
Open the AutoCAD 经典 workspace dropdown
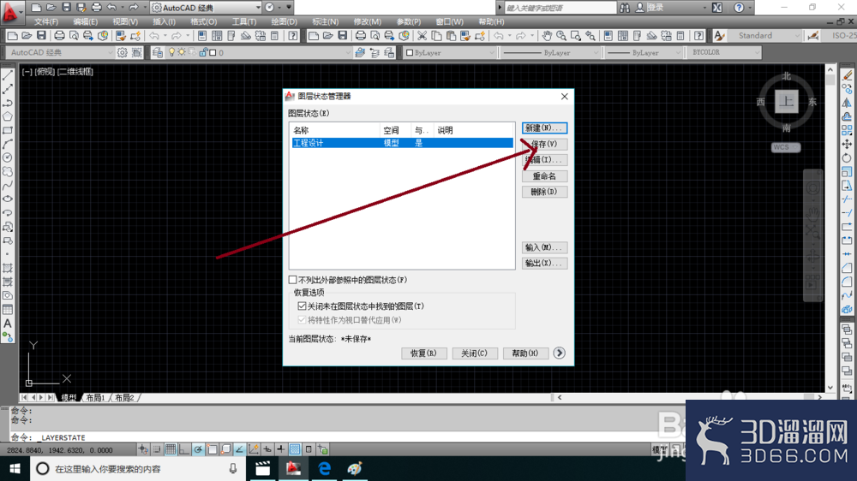[x=205, y=8]
